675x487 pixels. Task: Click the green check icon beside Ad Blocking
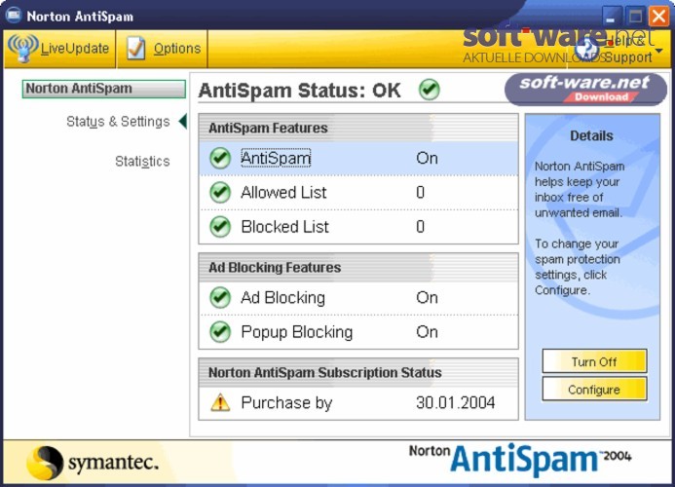click(x=220, y=297)
